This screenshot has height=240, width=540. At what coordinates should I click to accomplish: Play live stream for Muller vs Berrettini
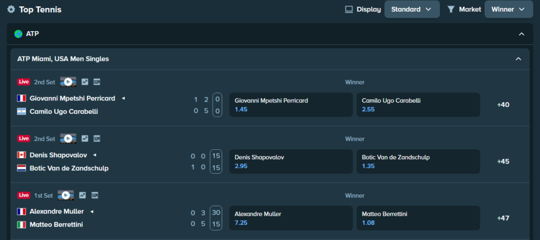pyautogui.click(x=66, y=195)
